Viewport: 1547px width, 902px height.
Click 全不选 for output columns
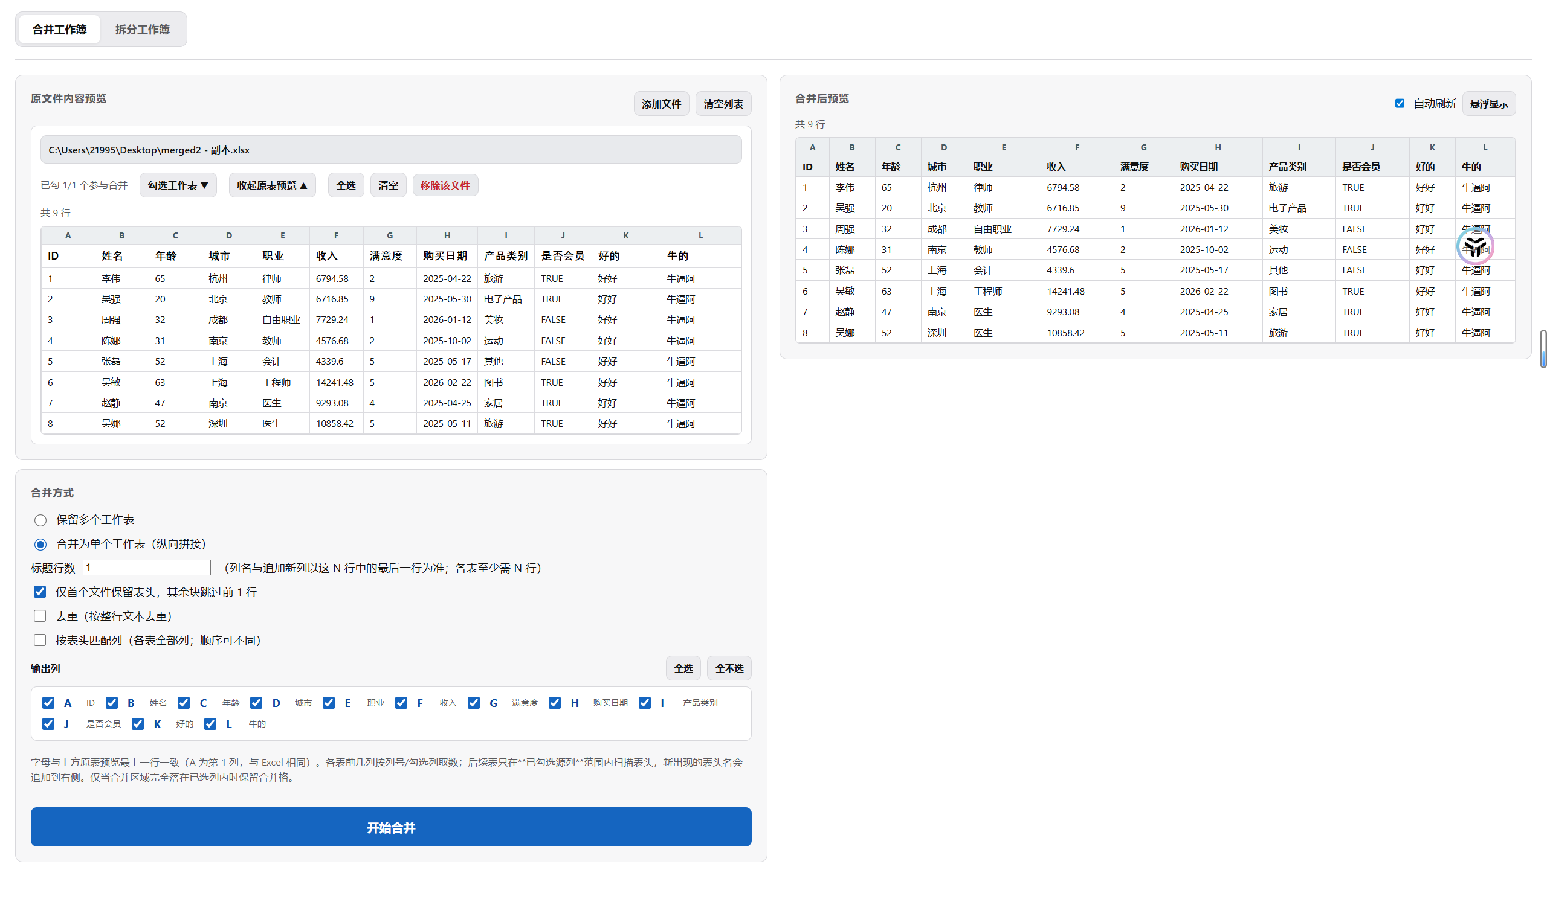click(x=729, y=668)
